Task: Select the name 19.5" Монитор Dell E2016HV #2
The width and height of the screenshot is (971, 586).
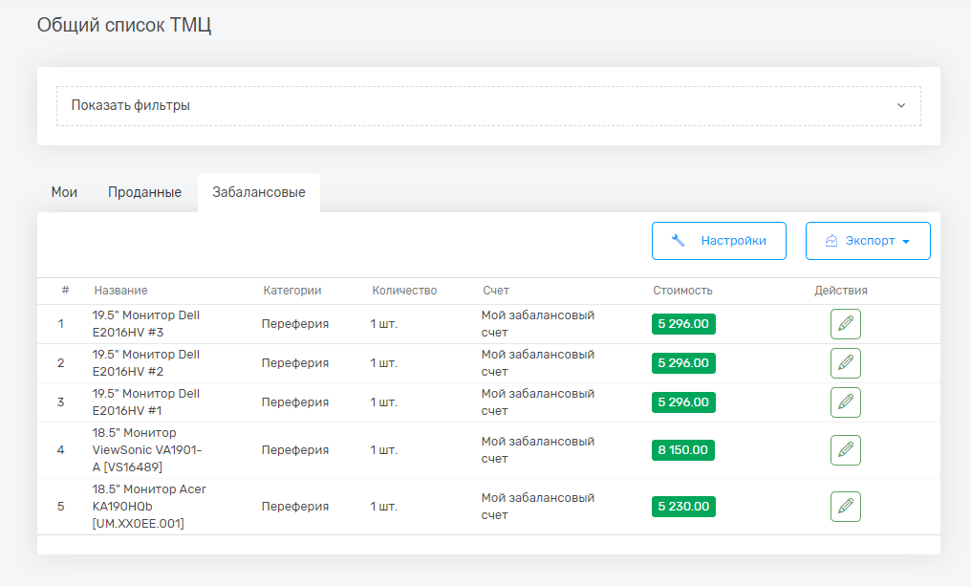Action: (146, 363)
